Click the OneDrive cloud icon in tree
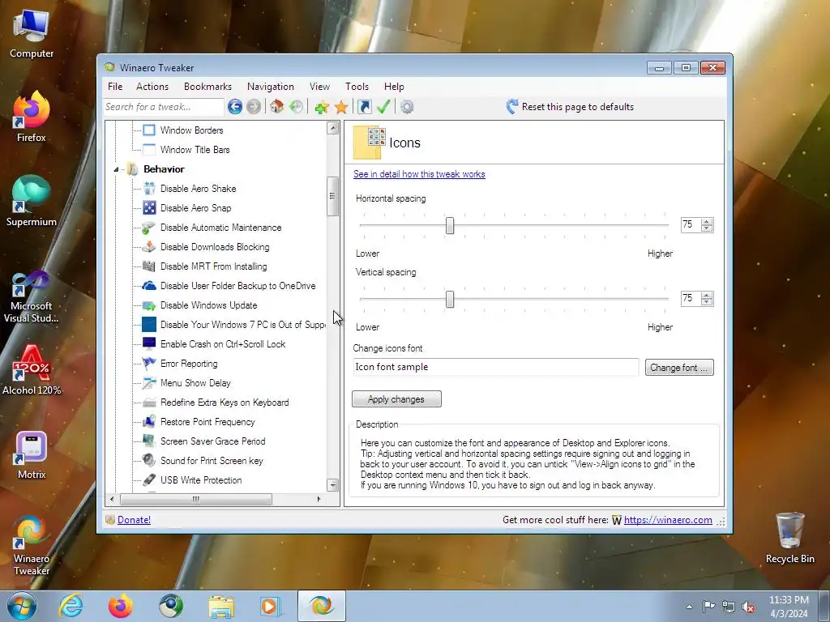Viewport: 830px width, 622px height. point(149,286)
